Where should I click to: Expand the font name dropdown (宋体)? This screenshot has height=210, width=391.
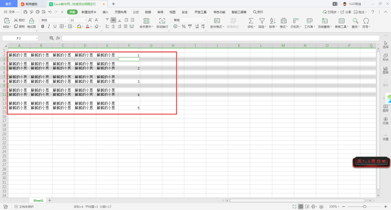coord(68,20)
